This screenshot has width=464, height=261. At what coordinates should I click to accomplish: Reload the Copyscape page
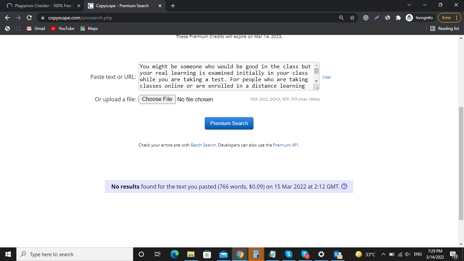(29, 18)
